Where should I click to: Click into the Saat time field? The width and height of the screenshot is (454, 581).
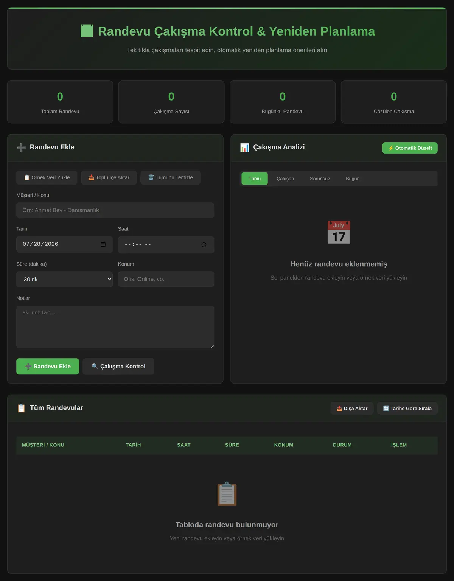166,245
